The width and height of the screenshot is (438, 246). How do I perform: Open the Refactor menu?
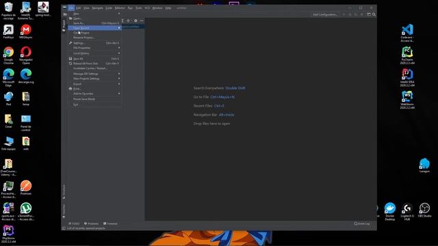pos(120,8)
